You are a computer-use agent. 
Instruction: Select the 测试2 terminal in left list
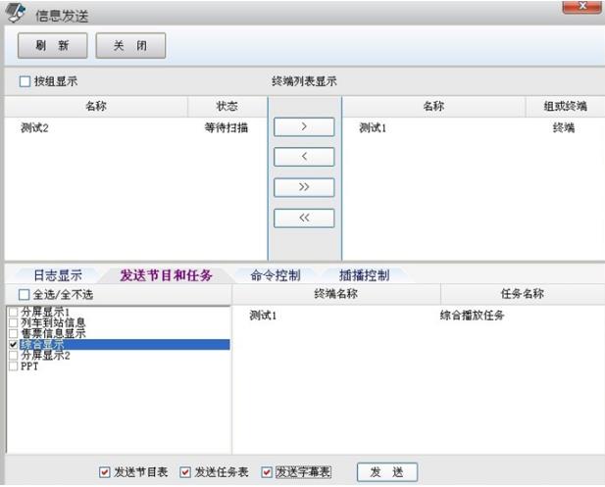34,127
